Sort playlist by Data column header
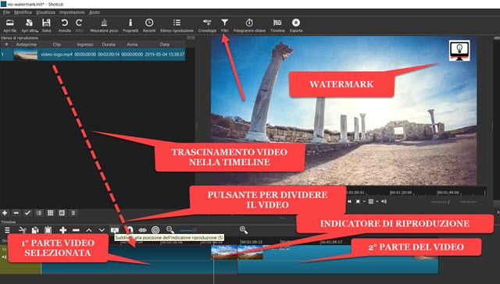Viewport: 500px width, 284px height. (x=165, y=44)
